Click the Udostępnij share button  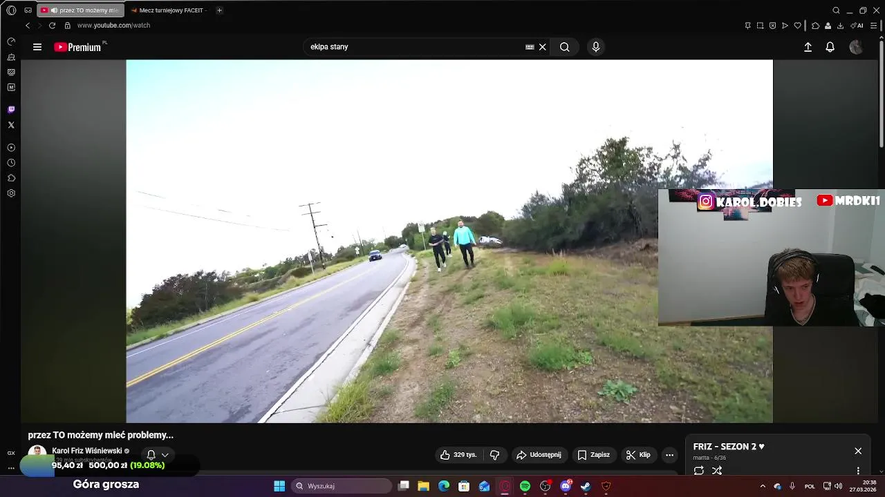tap(539, 455)
